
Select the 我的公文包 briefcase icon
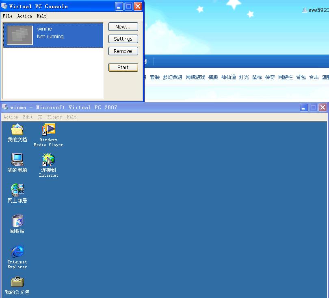[x=17, y=282]
